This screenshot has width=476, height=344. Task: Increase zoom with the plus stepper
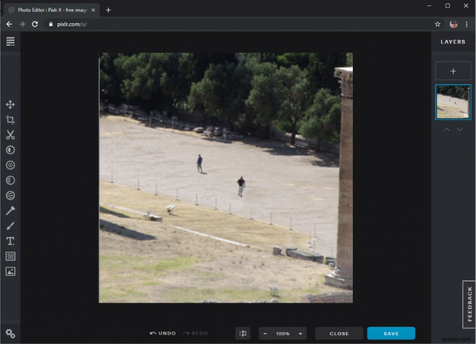(x=300, y=333)
